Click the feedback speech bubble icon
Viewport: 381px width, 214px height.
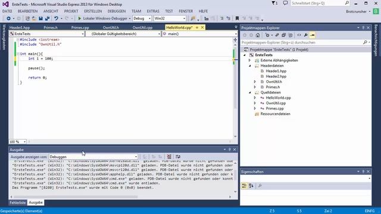(x=285, y=3)
